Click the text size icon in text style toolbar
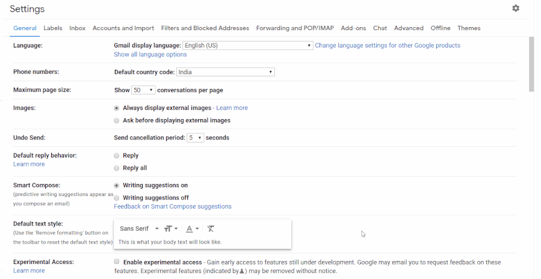This screenshot has height=279, width=541. point(170,228)
